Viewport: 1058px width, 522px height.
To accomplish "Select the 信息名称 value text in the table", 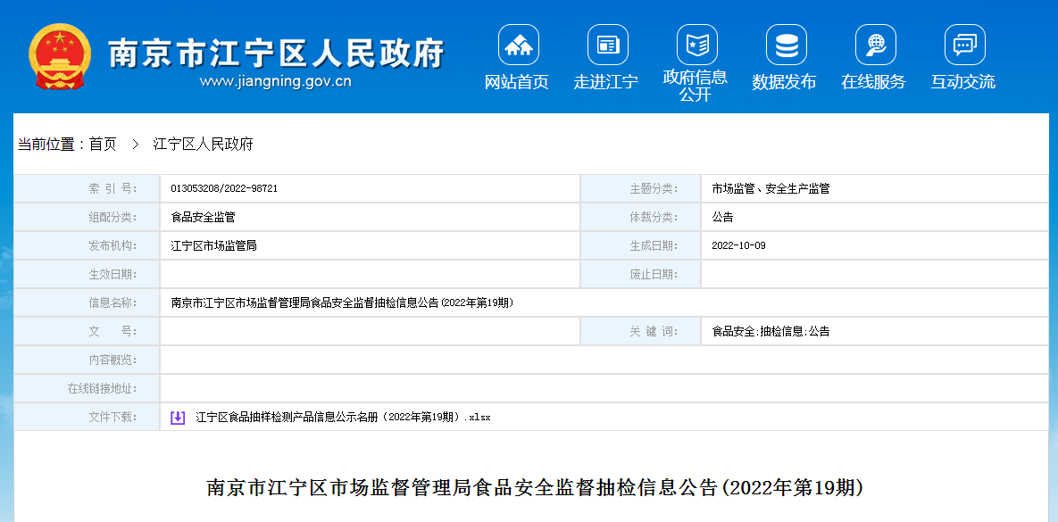I will [342, 302].
